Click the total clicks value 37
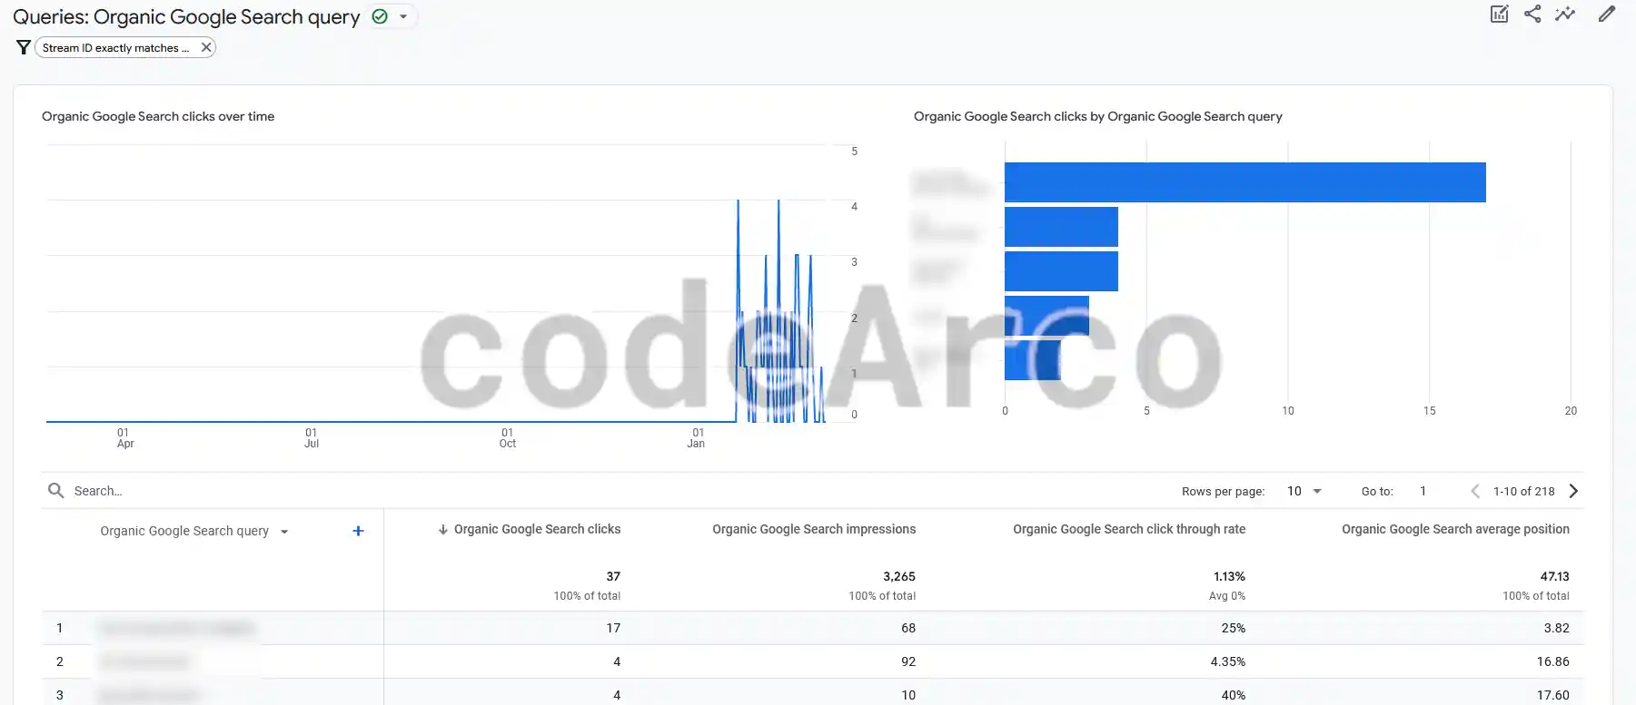This screenshot has width=1636, height=705. click(613, 576)
